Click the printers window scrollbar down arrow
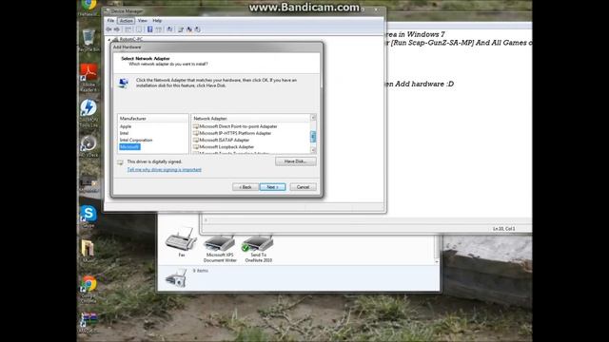This screenshot has width=609, height=342. point(437,262)
